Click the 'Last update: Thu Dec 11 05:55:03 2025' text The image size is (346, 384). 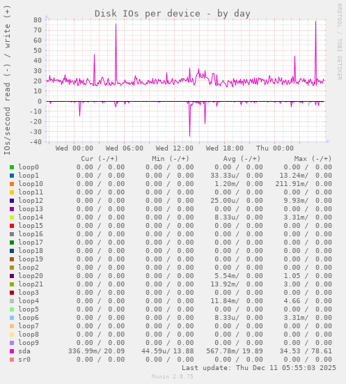click(259, 368)
